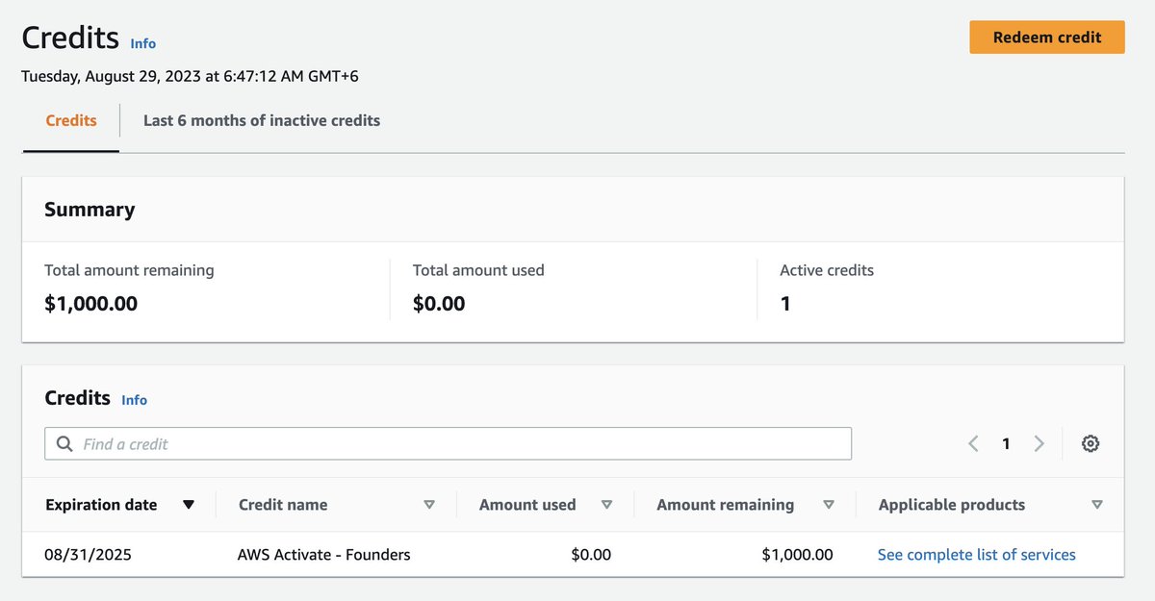The width and height of the screenshot is (1155, 601).
Task: Switch to the Credits tab
Action: (71, 121)
